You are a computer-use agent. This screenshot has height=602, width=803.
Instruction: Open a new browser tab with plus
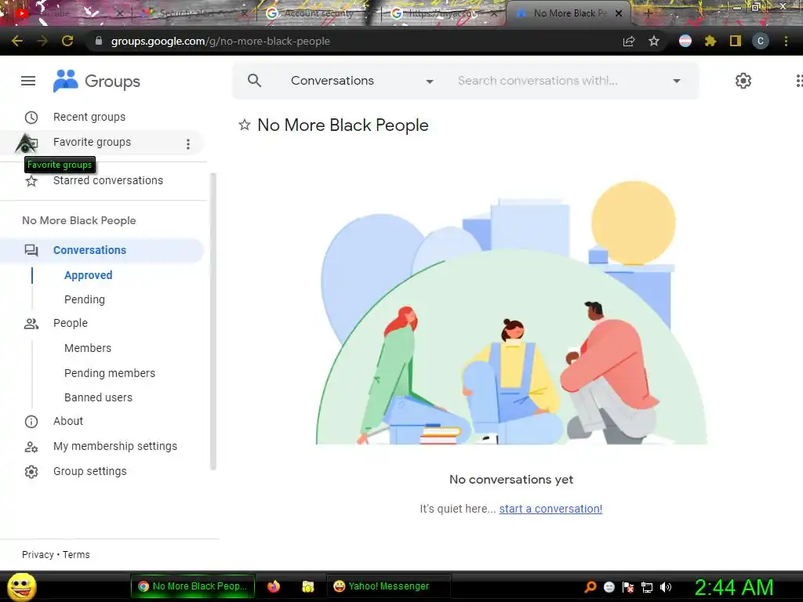click(x=648, y=14)
